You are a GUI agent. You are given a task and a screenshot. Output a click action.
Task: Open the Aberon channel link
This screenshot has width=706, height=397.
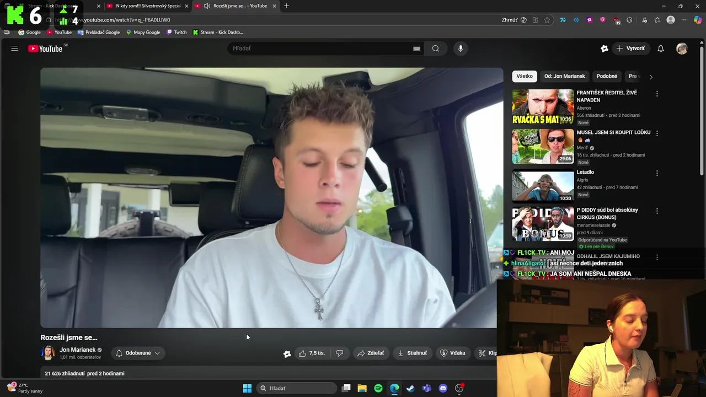pyautogui.click(x=584, y=108)
